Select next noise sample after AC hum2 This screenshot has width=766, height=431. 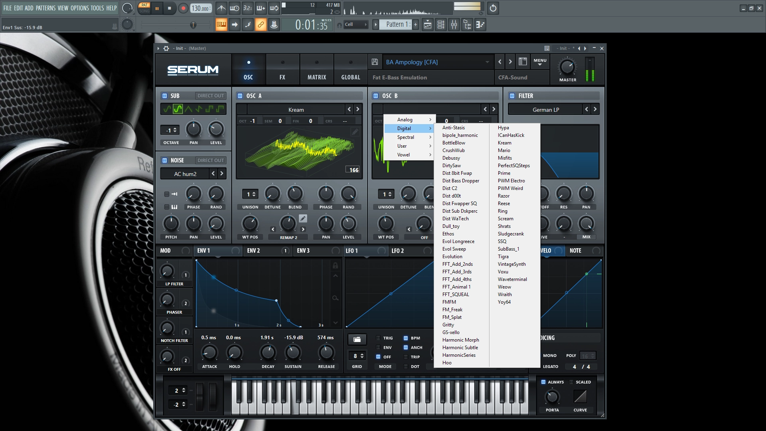pos(222,174)
